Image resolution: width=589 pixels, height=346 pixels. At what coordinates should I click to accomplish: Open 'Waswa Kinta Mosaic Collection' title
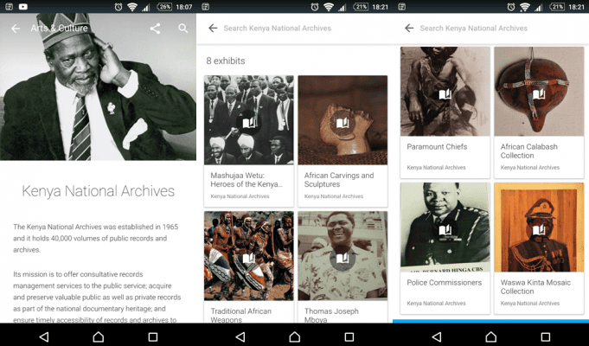pyautogui.click(x=535, y=286)
